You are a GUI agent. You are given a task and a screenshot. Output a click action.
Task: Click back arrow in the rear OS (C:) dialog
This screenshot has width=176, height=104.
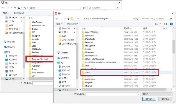coord(3,8)
